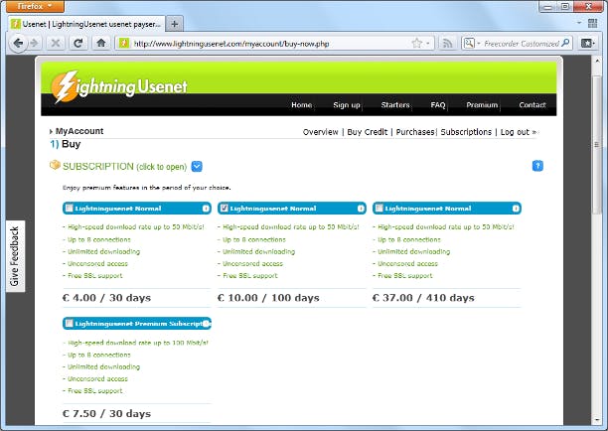Go forward with the forward arrow

(35, 43)
